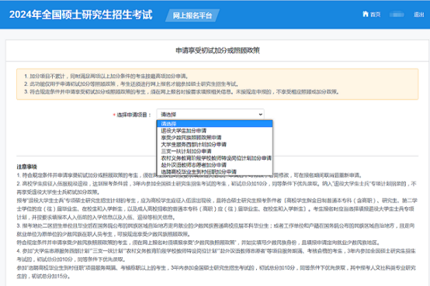Viewport: 430px width, 286px height.
Task: Click the 2024年全国硕士研究生招生考试 site title
Action: coord(81,15)
